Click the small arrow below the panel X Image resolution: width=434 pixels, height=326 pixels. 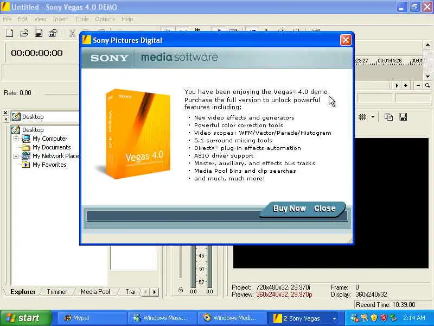[5, 119]
